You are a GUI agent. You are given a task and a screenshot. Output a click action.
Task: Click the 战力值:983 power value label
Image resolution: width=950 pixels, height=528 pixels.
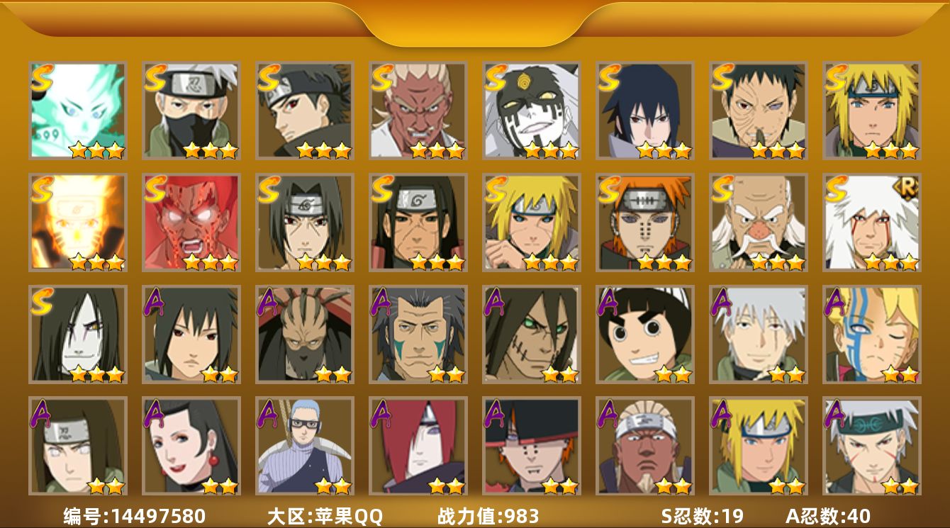point(488,516)
